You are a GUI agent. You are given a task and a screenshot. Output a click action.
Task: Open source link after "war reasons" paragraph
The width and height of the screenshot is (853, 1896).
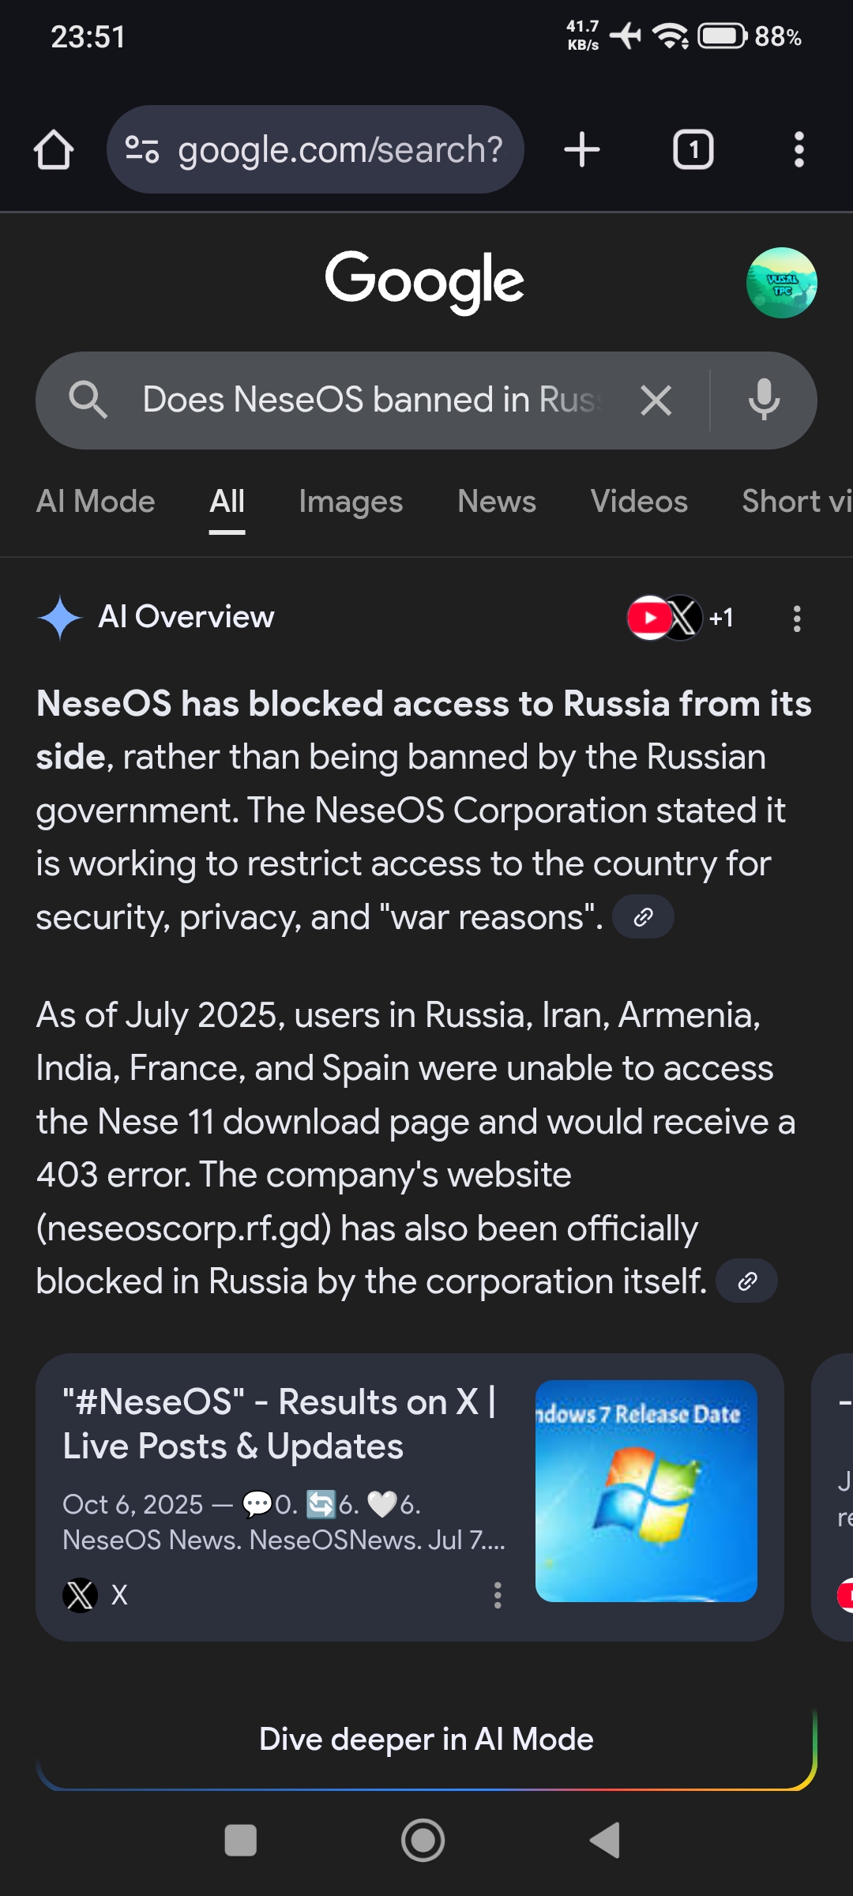(x=643, y=916)
